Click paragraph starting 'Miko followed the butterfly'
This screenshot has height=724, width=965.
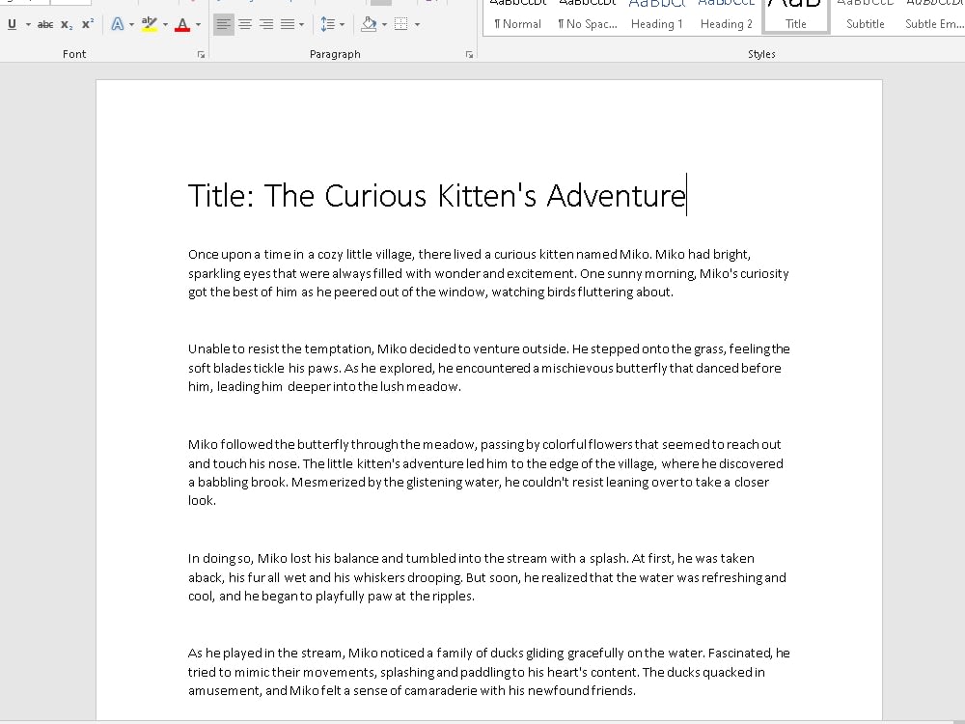click(x=486, y=472)
